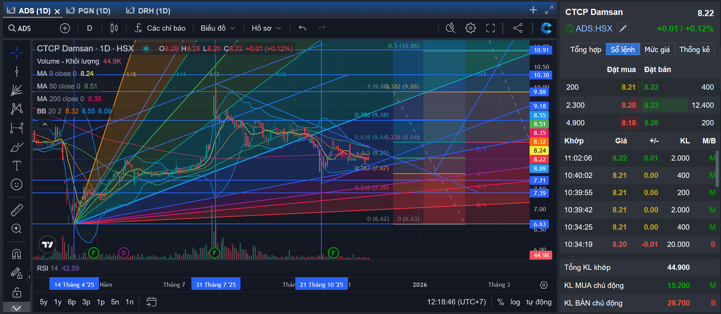Open the Tổng hợp tab
Viewport: 721px width, 314px height.
point(586,49)
